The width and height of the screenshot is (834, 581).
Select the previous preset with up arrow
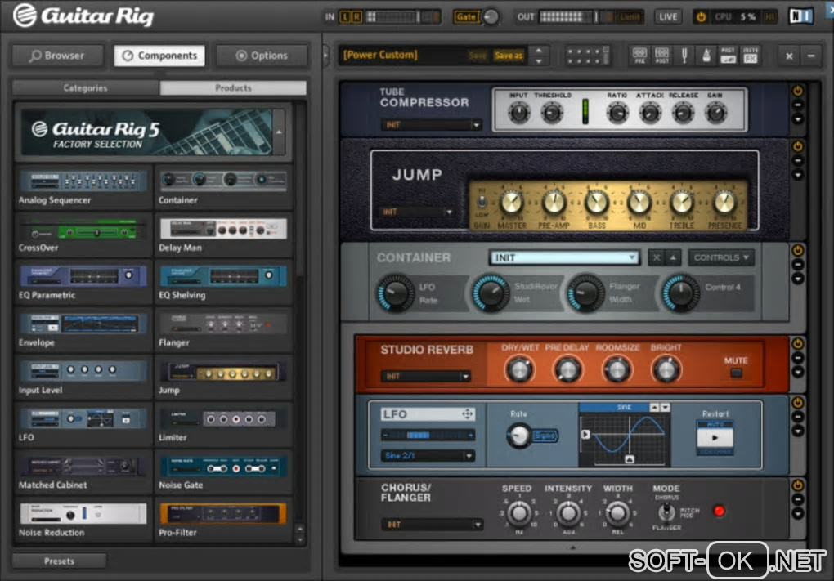pos(539,51)
